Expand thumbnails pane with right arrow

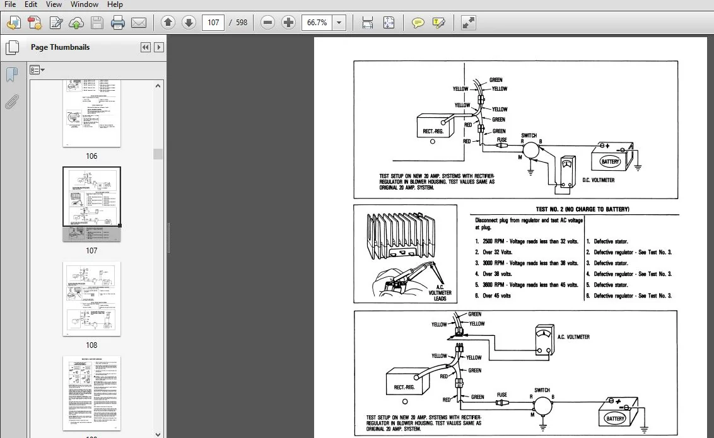(158, 47)
